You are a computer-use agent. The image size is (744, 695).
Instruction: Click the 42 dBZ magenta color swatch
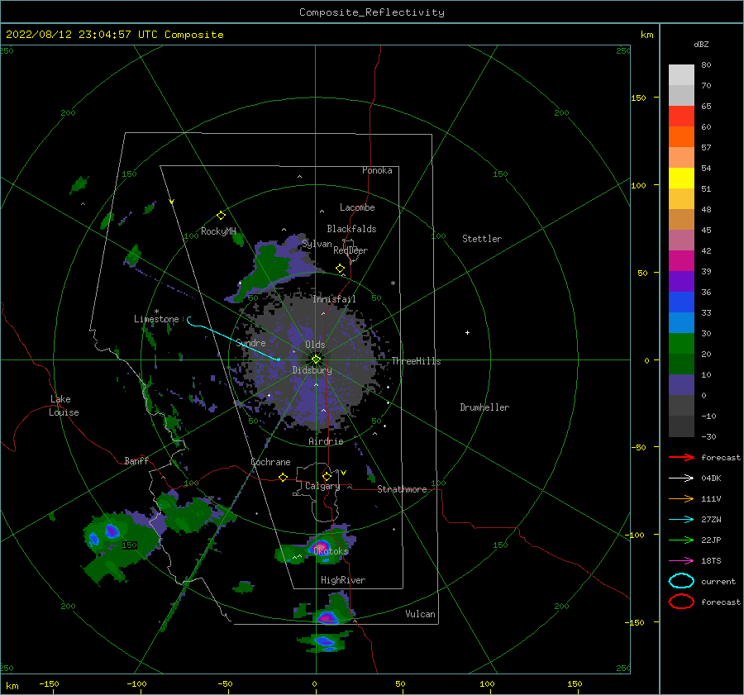click(x=681, y=261)
